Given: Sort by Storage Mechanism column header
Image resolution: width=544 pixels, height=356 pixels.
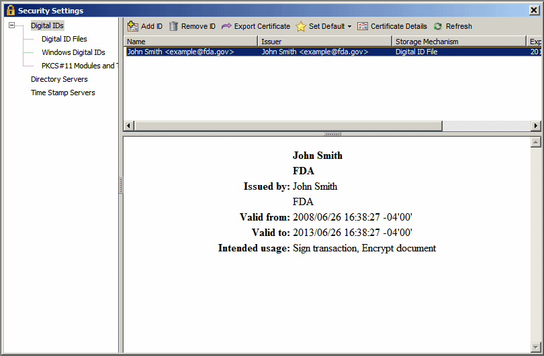Looking at the screenshot, I should pyautogui.click(x=459, y=42).
